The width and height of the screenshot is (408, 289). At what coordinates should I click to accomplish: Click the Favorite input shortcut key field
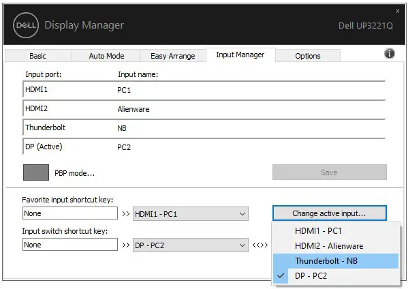(70, 213)
